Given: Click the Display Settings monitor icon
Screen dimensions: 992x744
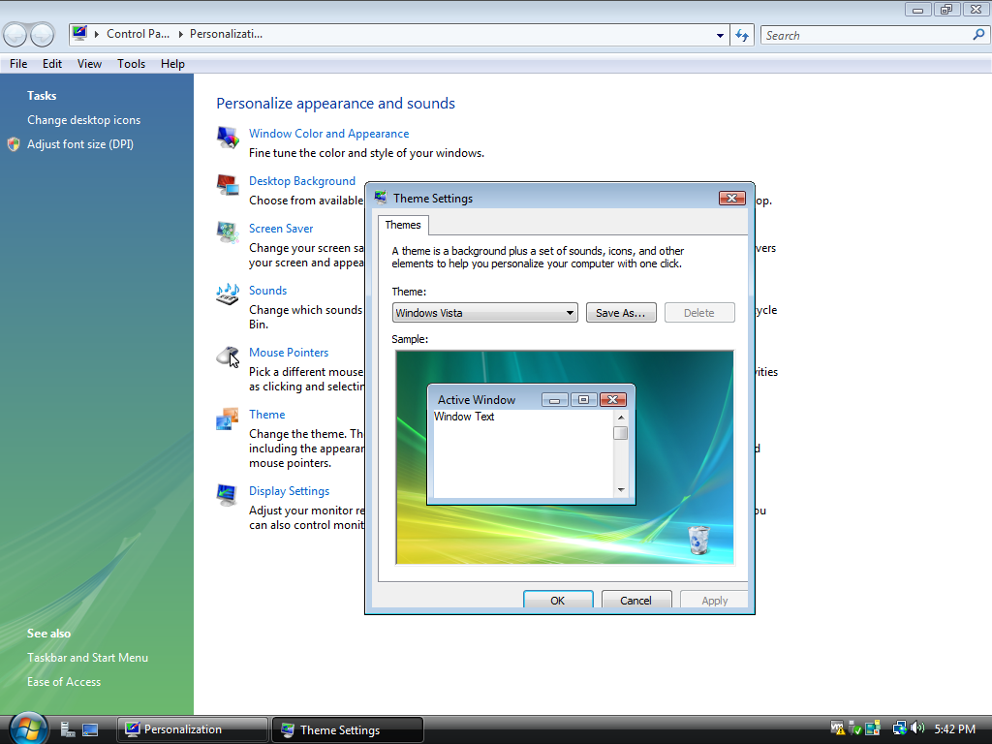Looking at the screenshot, I should 228,494.
